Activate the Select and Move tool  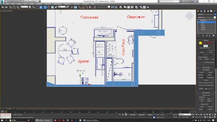pos(45,7)
